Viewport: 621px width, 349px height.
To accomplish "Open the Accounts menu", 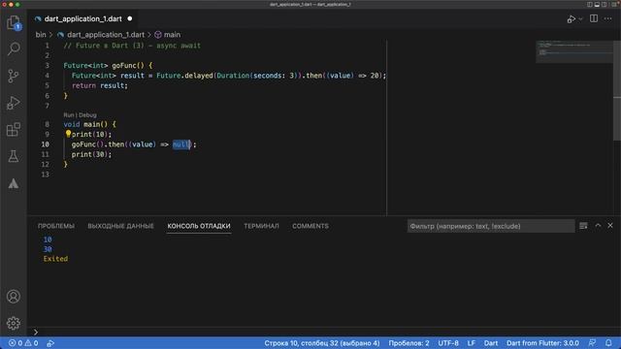I will [14, 297].
